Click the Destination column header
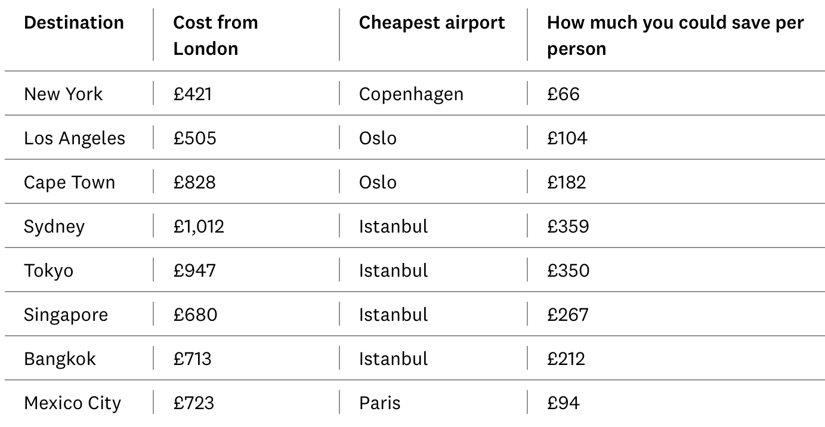Image resolution: width=825 pixels, height=427 pixels. tap(74, 23)
